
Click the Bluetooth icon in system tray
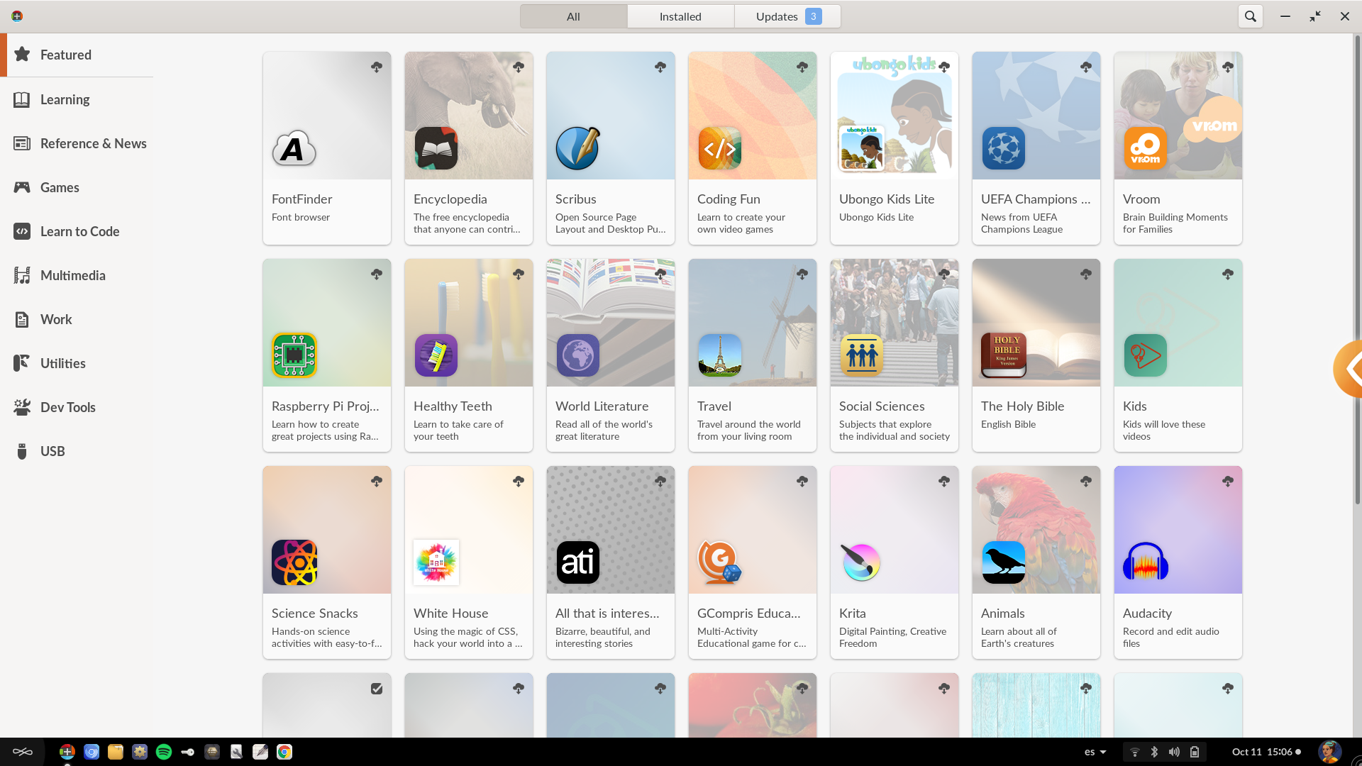tap(1154, 752)
